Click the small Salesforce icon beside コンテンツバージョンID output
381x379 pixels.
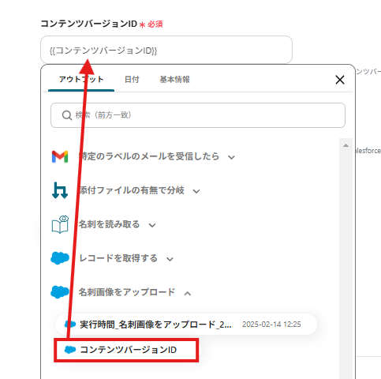click(70, 350)
